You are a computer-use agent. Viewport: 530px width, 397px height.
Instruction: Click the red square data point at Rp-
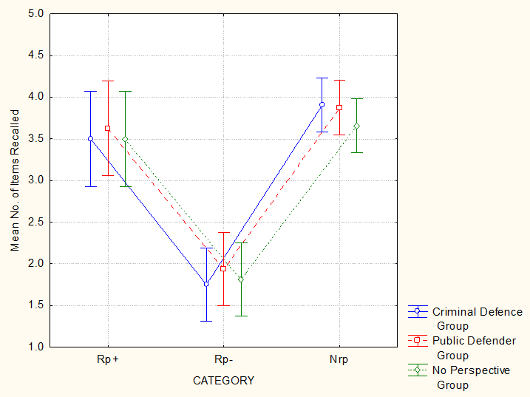pos(223,269)
